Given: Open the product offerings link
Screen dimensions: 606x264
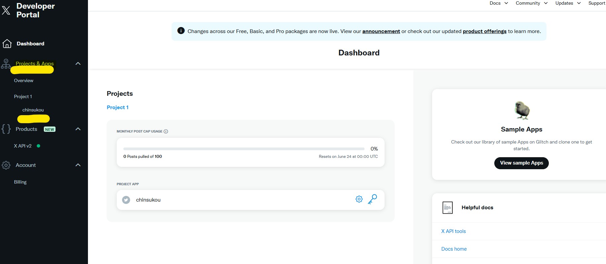Looking at the screenshot, I should pyautogui.click(x=485, y=31).
